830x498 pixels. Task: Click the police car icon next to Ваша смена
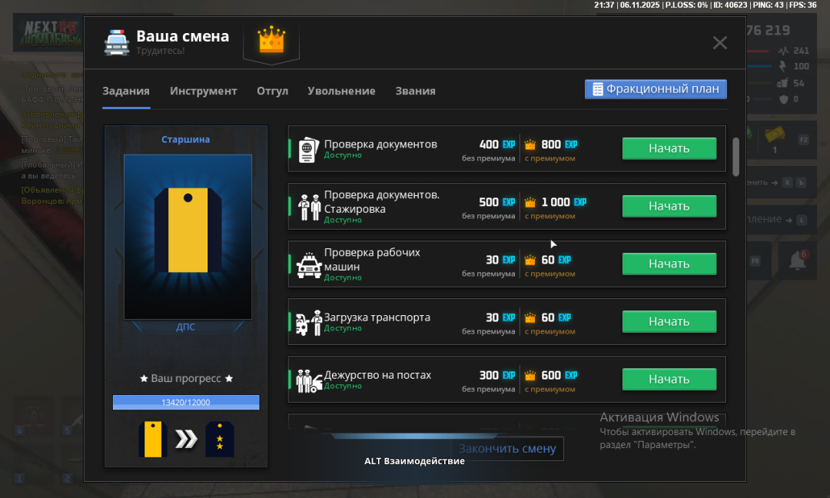point(117,43)
